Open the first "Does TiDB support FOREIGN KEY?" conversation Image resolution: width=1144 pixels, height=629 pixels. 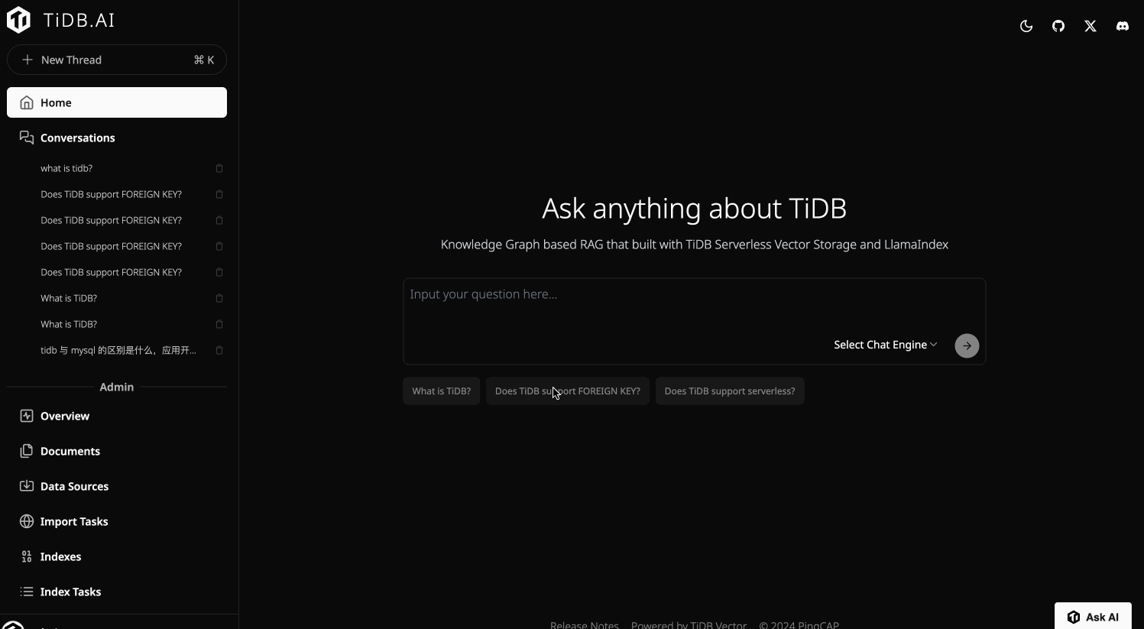pyautogui.click(x=111, y=194)
